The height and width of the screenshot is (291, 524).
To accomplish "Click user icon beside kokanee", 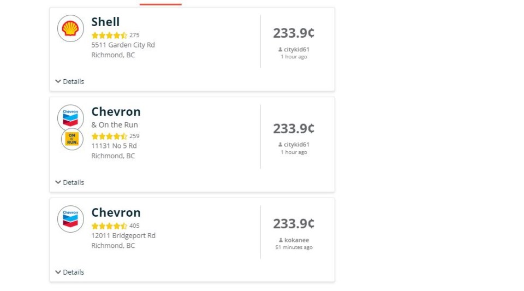I will (x=281, y=240).
